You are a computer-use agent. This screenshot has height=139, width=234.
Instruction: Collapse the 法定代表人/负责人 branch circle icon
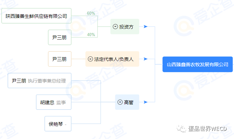pyautogui.click(x=90, y=59)
